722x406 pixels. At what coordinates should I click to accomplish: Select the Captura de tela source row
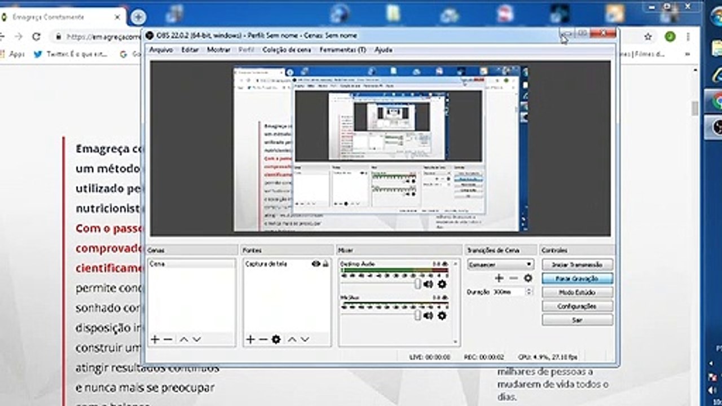(287, 263)
